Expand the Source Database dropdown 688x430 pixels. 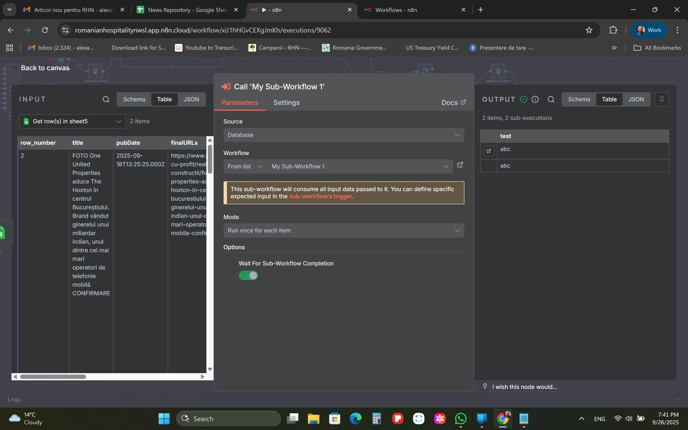[x=343, y=135]
